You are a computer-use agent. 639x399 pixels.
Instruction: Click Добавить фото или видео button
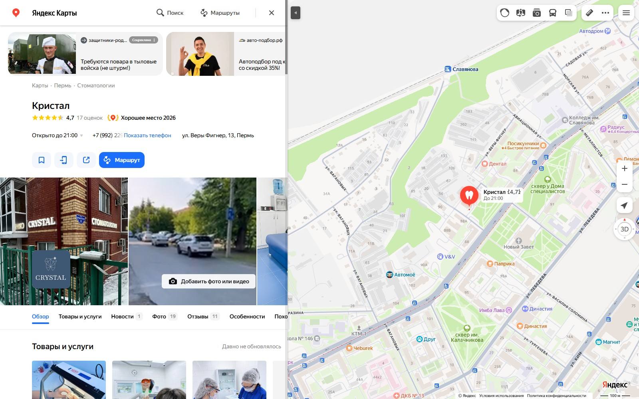pos(208,281)
